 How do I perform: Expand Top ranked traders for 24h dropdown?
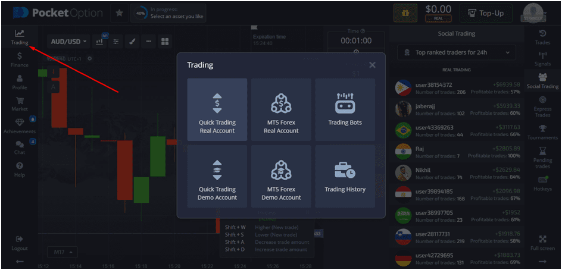point(456,52)
